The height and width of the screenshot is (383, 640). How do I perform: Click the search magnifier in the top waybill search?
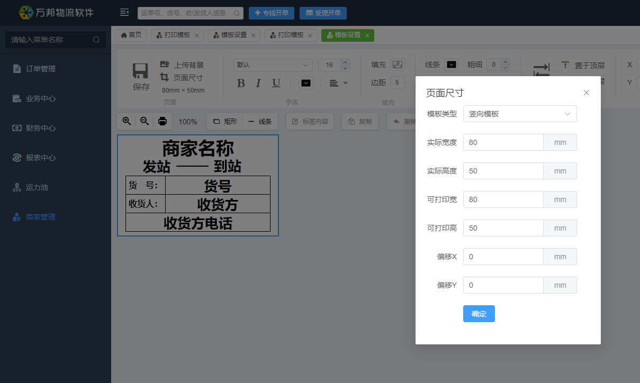pyautogui.click(x=236, y=13)
